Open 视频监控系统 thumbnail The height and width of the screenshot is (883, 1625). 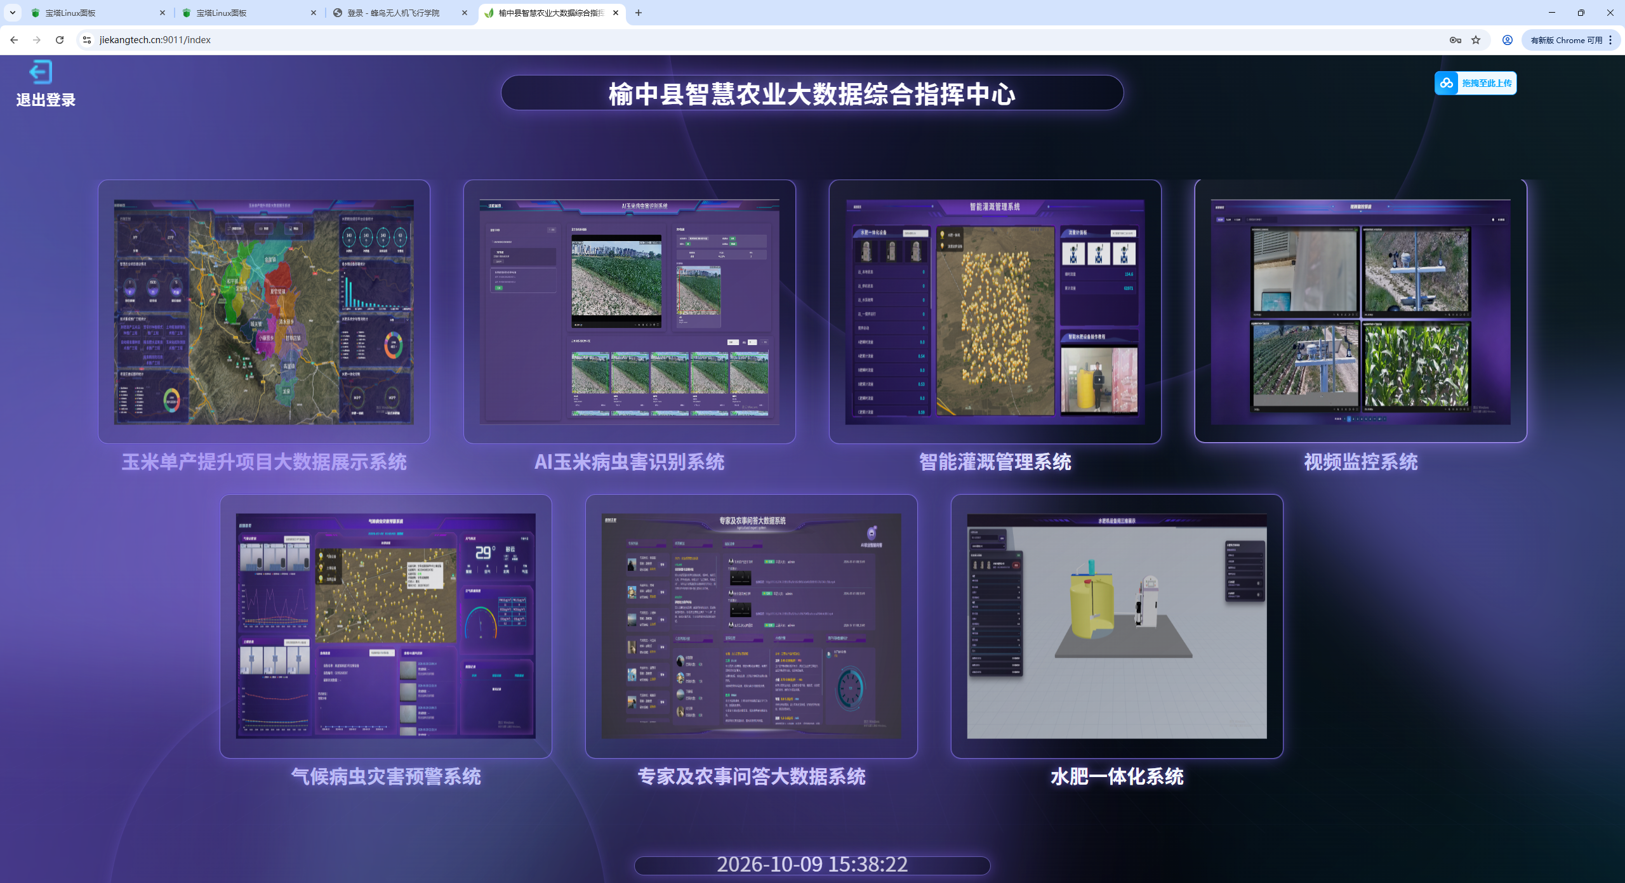(1361, 311)
